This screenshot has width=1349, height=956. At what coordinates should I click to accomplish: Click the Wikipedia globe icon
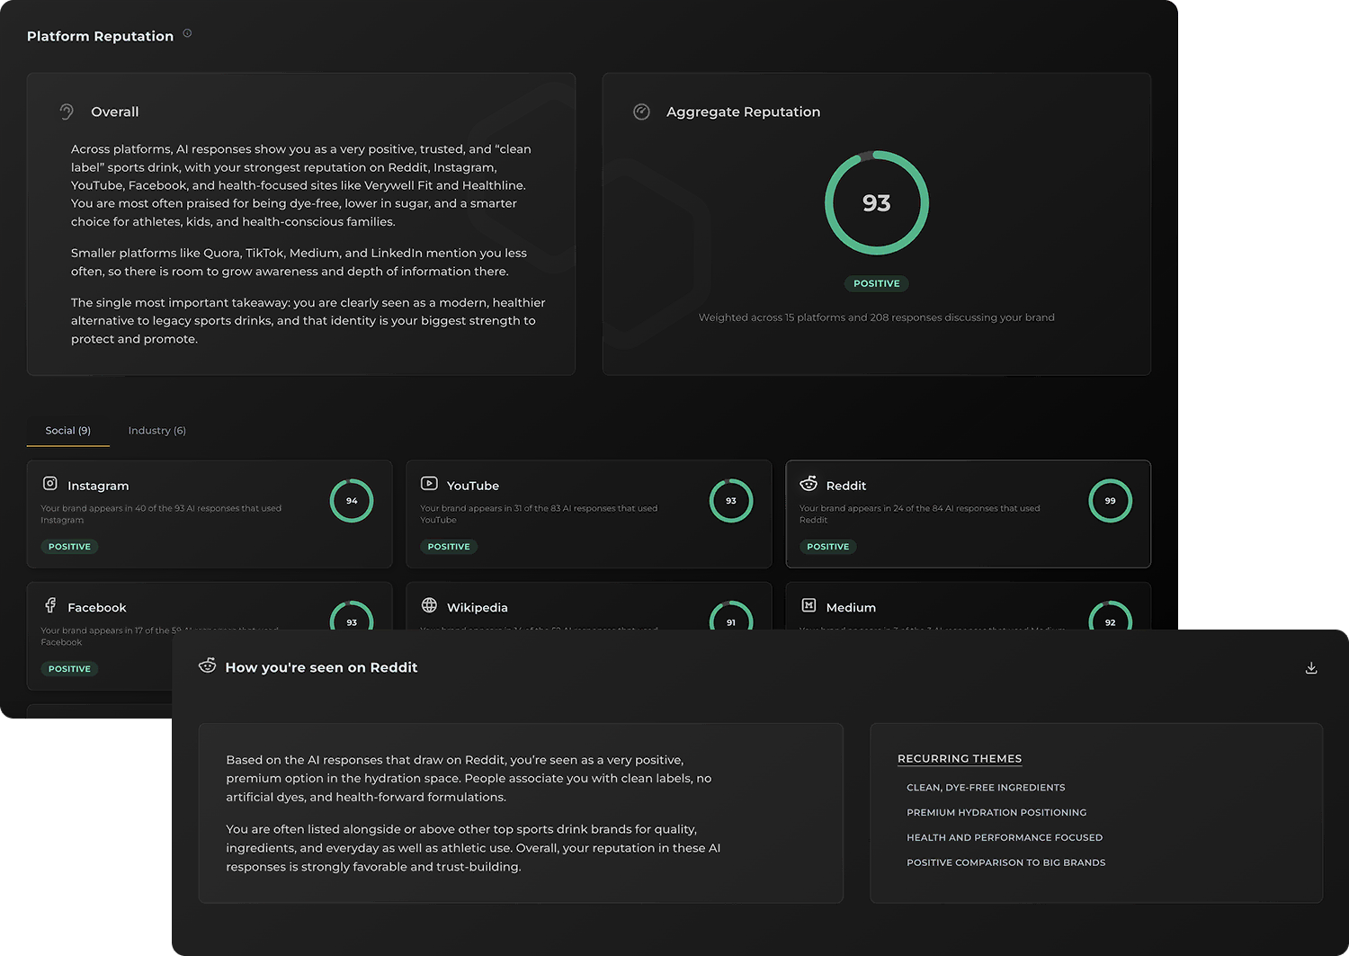430,605
